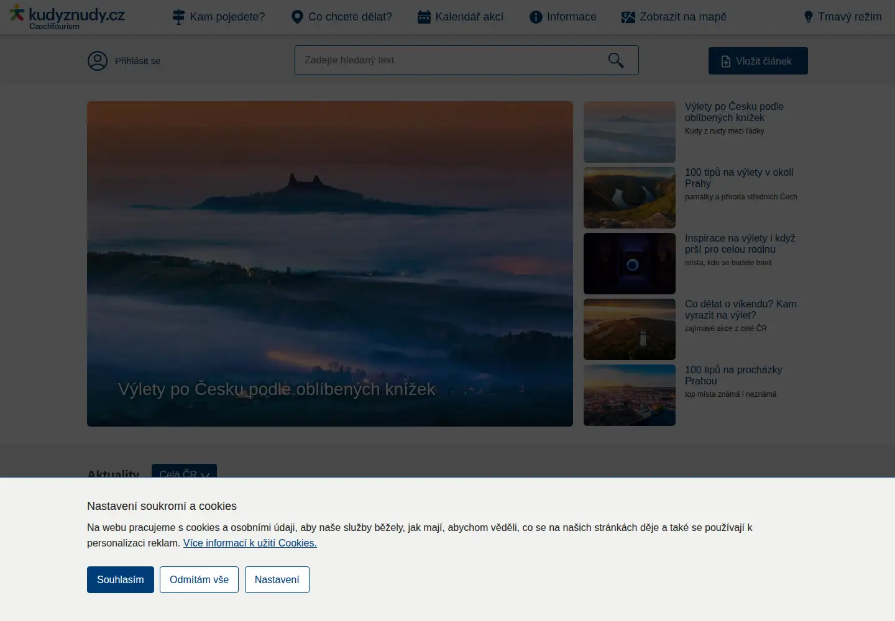Open thumbnail for Inspirace na výlety i když prší
The height and width of the screenshot is (621, 895).
pyautogui.click(x=630, y=263)
